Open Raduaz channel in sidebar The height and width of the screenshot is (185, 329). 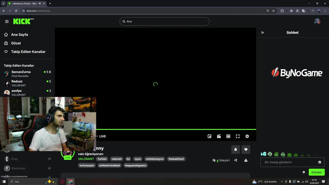pos(27,83)
